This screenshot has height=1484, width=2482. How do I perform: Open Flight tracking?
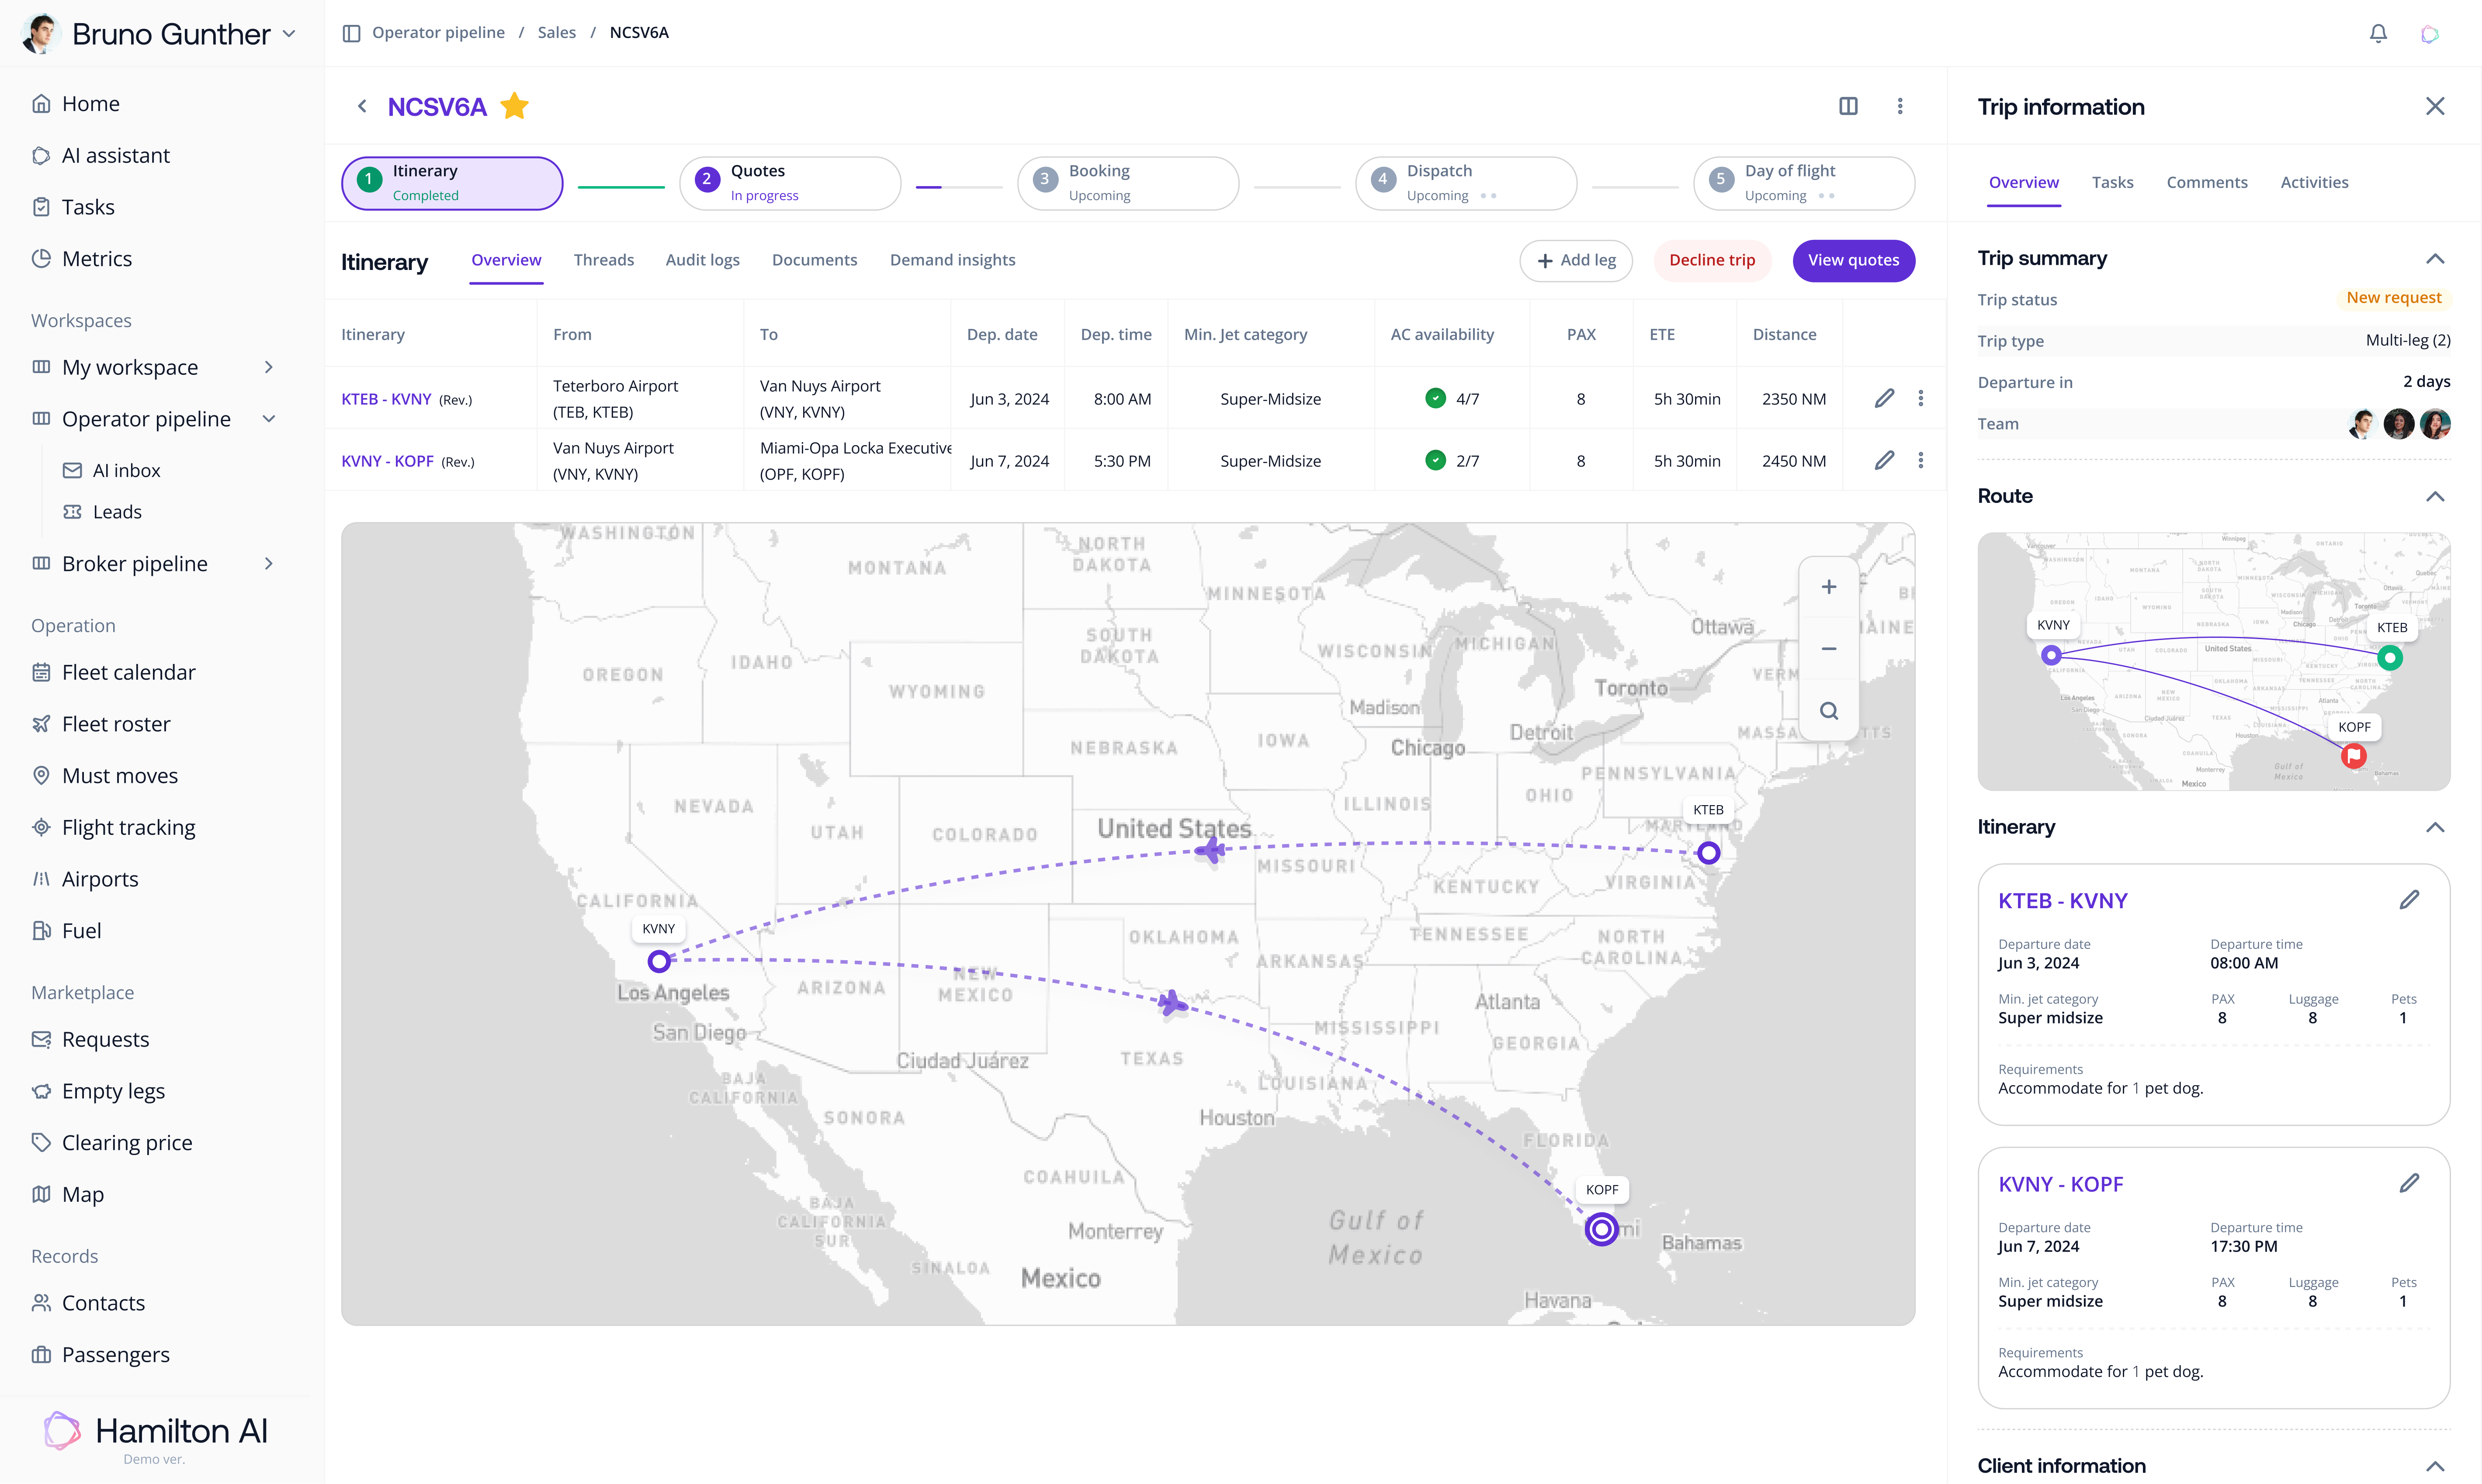click(x=114, y=827)
